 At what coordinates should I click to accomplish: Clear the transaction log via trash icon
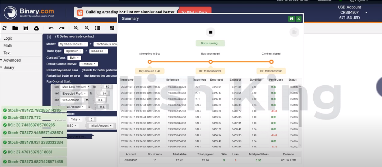click(x=294, y=32)
